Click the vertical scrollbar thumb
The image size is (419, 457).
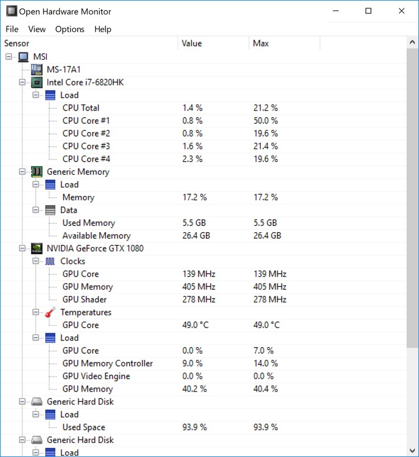point(412,198)
